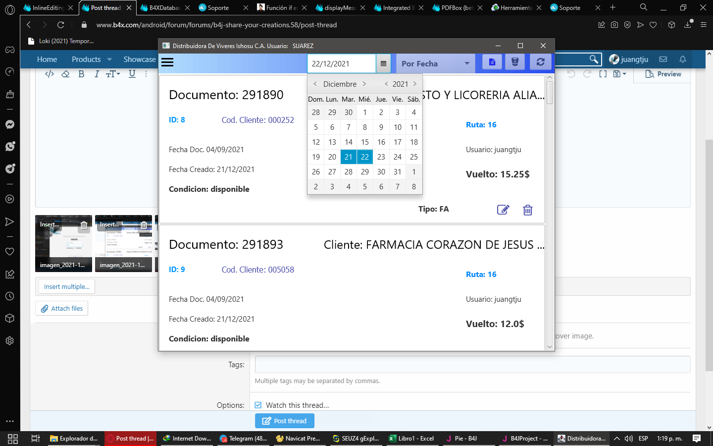Image resolution: width=713 pixels, height=446 pixels.
Task: Open juangtju account link
Action: [629, 59]
